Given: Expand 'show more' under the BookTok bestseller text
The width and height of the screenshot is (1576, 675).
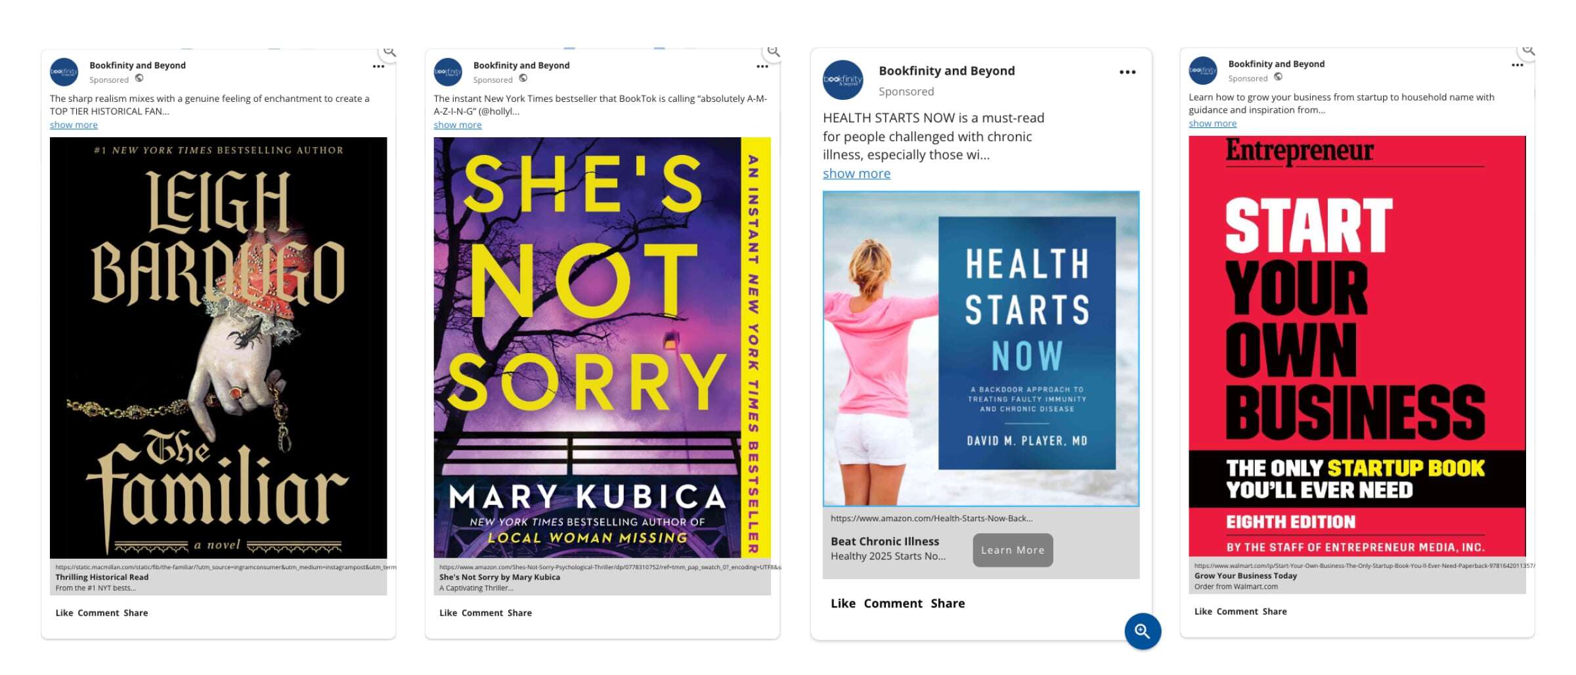Looking at the screenshot, I should (x=458, y=125).
